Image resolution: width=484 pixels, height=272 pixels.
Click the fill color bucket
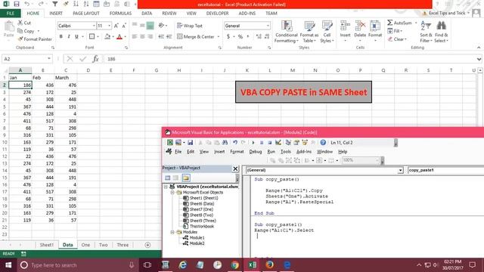(x=107, y=37)
